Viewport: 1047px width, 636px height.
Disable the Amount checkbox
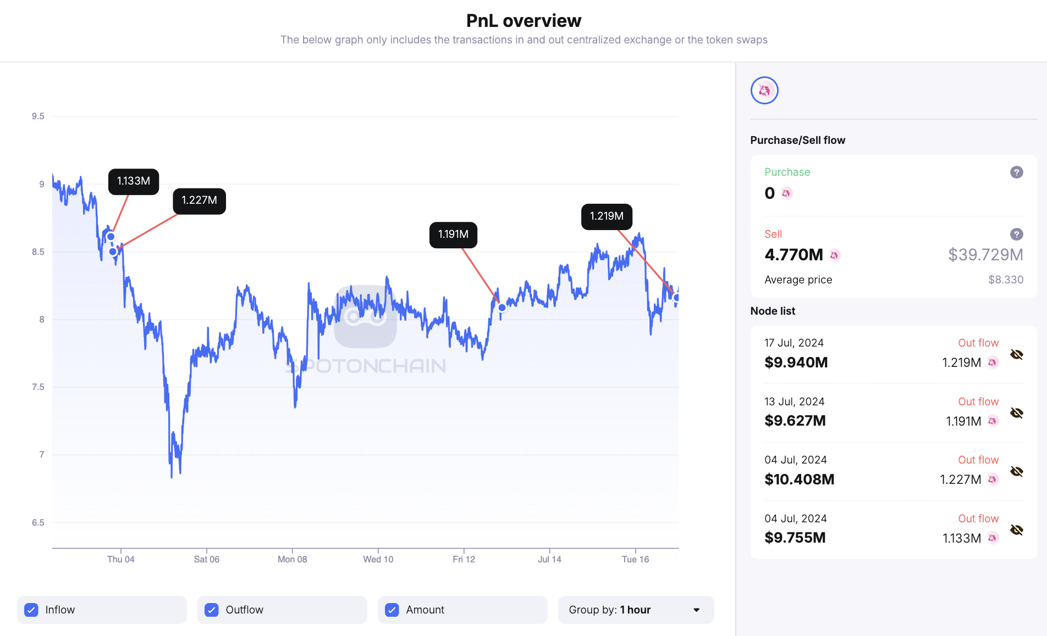(392, 610)
